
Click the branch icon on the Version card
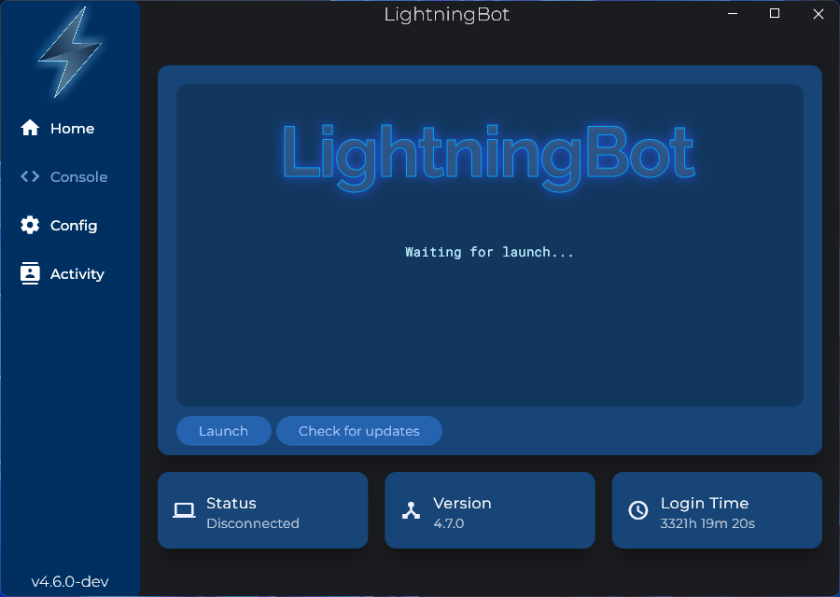411,510
